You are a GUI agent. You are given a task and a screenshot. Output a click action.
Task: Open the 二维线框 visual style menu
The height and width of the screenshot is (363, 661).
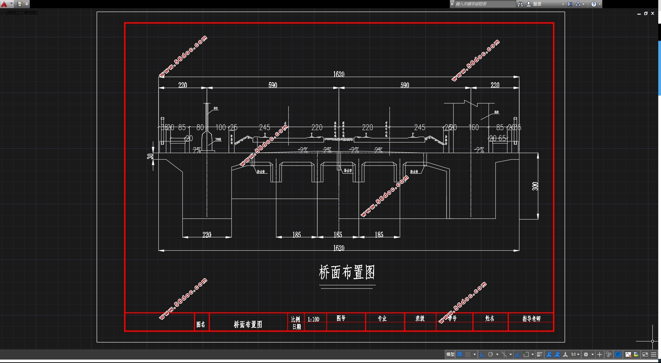pyautogui.click(x=28, y=13)
